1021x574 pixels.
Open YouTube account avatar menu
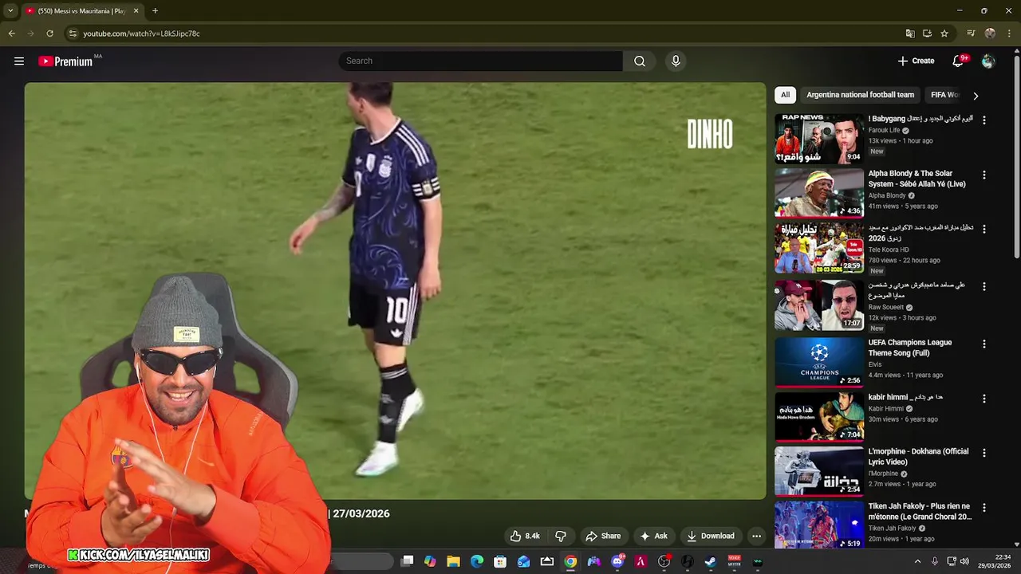pos(988,61)
